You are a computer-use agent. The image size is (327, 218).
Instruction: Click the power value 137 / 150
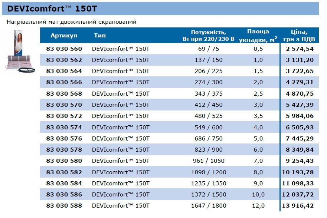pos(209,60)
